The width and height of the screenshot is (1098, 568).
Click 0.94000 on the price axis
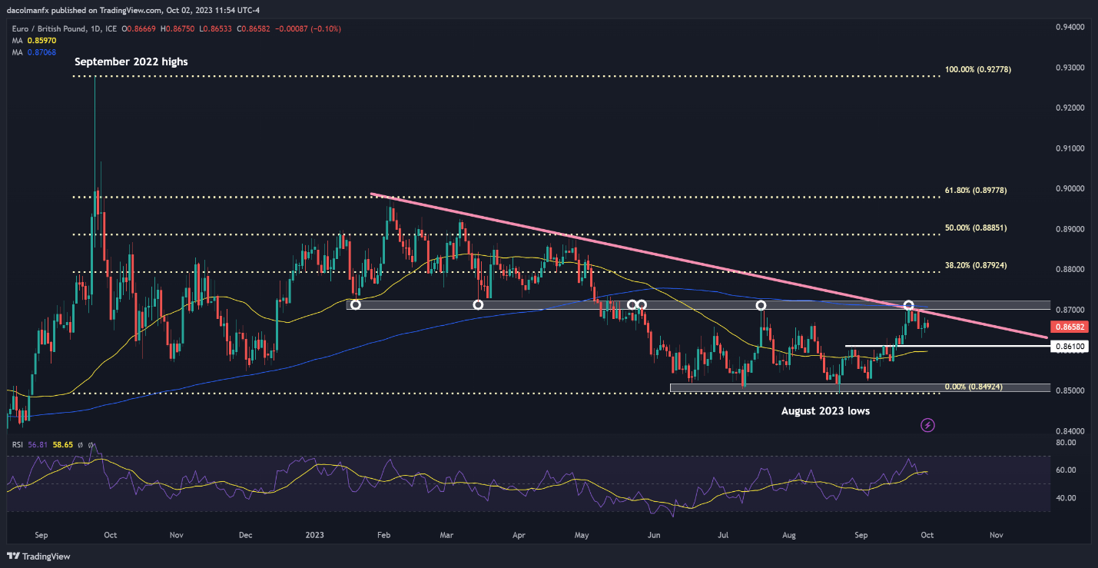(1069, 27)
